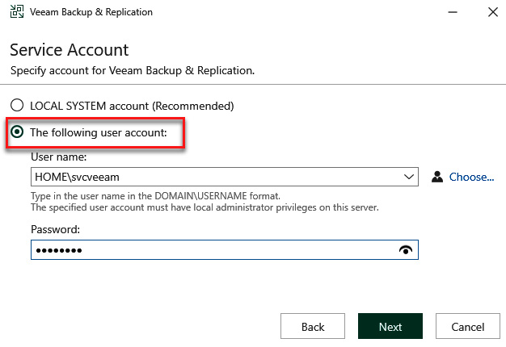Open the Choose... account link
Image resolution: width=506 pixels, height=347 pixels.
coord(471,177)
